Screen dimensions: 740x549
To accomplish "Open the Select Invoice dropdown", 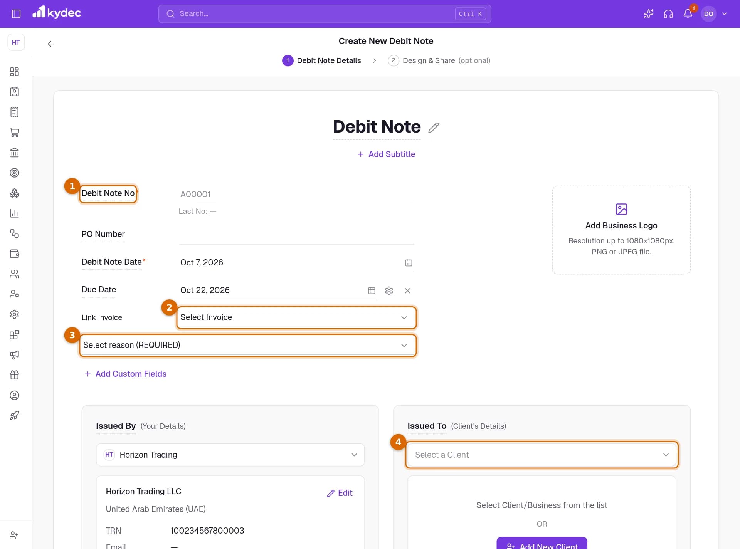I will pos(296,317).
